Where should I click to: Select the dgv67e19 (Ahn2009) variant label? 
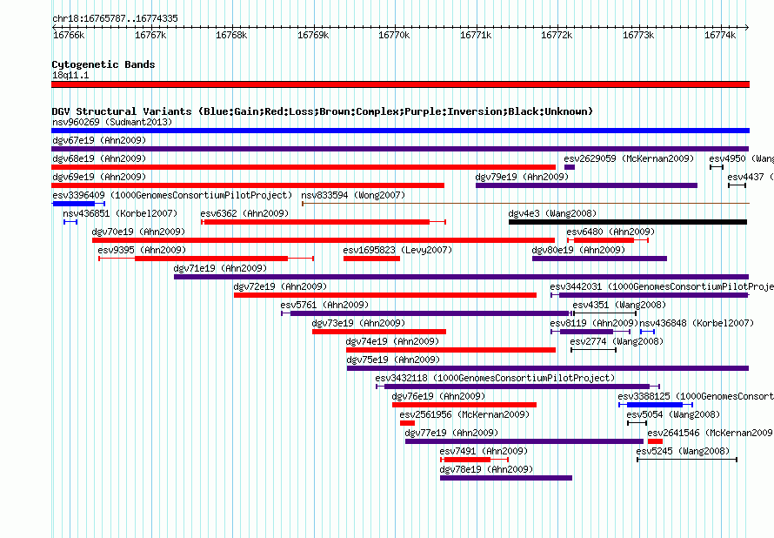tap(99, 140)
